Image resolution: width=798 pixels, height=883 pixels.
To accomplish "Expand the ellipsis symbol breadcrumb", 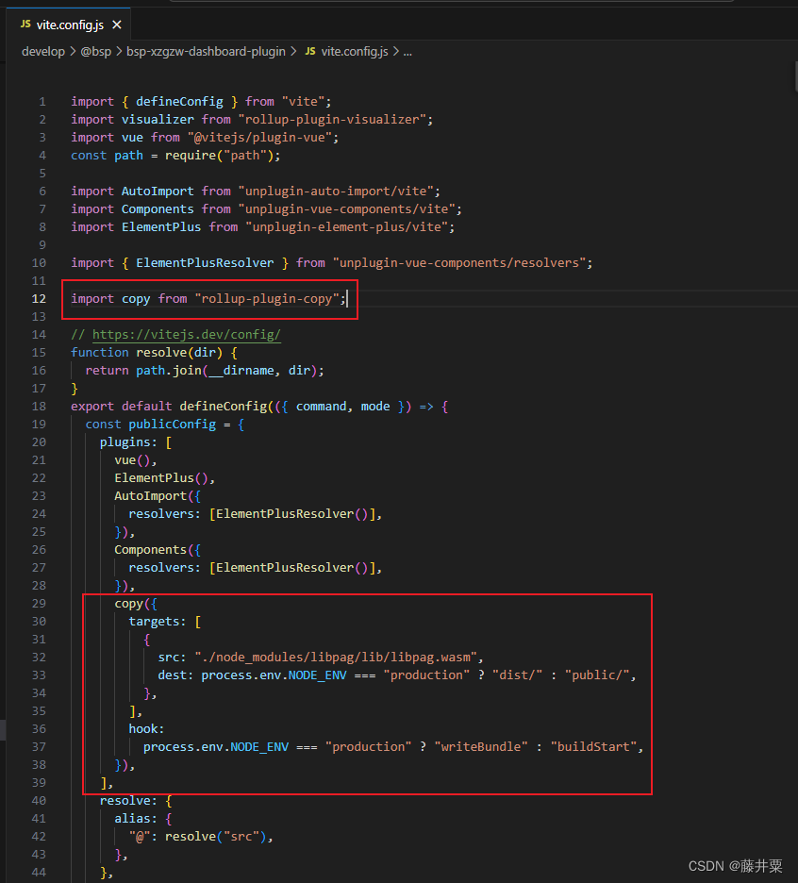I will [x=407, y=52].
